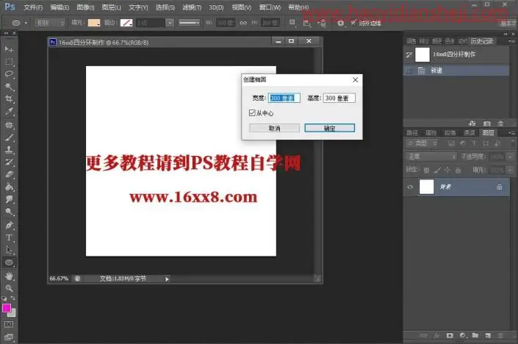Click path operations icon in options bar

[292, 23]
